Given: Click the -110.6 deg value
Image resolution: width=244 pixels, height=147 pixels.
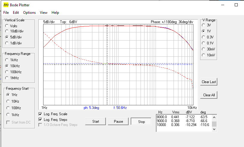Looking at the screenshot, I should 205,125.
